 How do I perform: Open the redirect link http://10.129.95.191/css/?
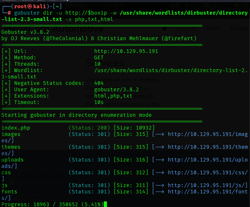tap(208, 172)
